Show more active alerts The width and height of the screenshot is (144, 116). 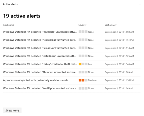tap(12, 111)
